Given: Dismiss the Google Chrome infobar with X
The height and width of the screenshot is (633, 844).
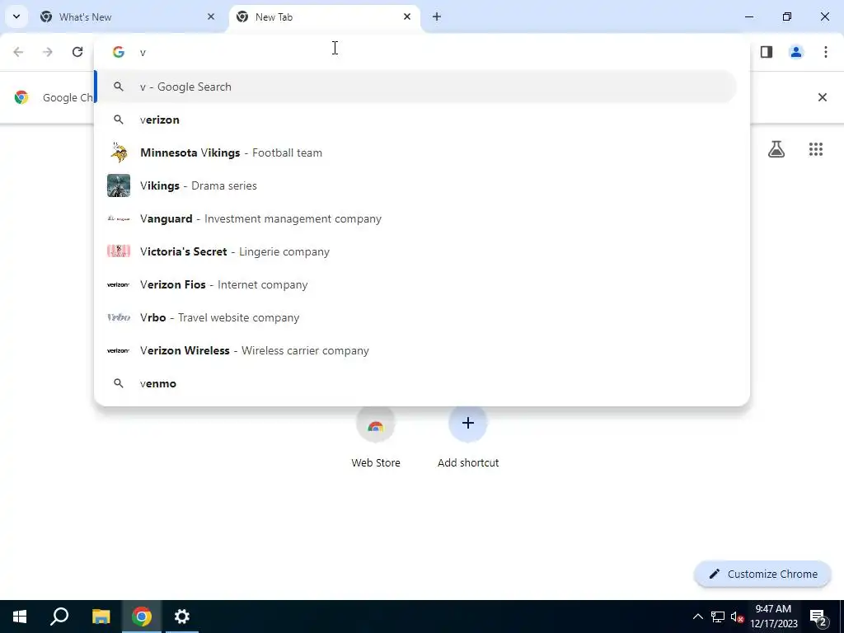Looking at the screenshot, I should click(822, 97).
